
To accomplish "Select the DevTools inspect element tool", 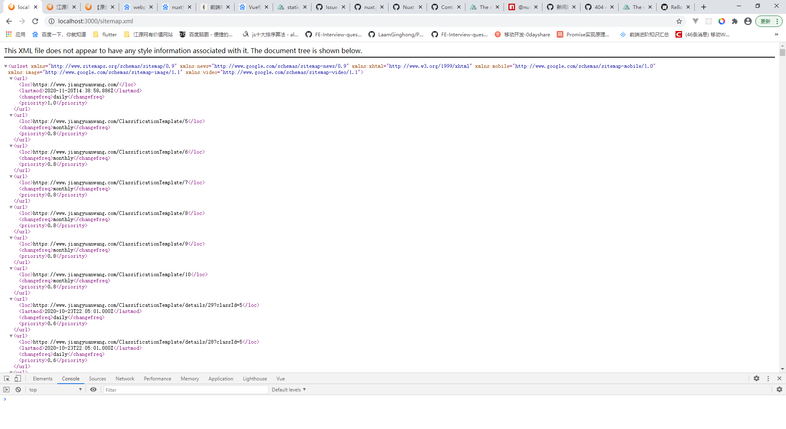I will [7, 379].
